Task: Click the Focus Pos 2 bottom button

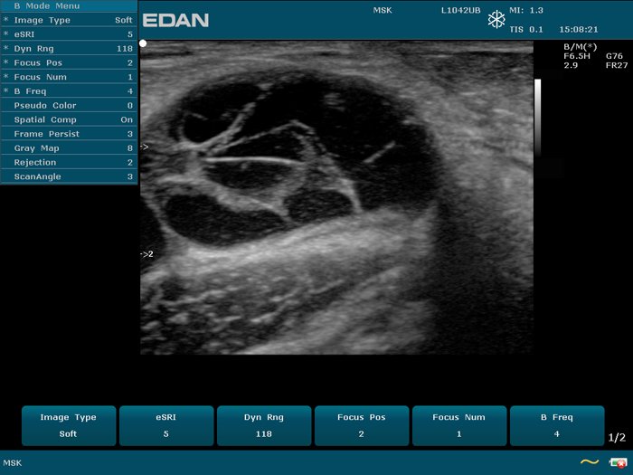Action: click(x=362, y=425)
